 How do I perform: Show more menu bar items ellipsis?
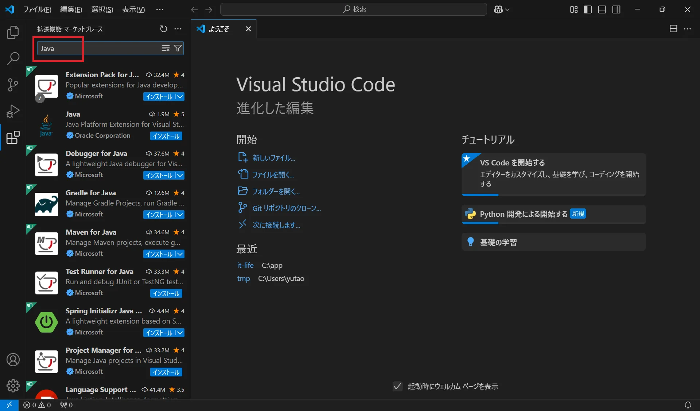tap(160, 9)
